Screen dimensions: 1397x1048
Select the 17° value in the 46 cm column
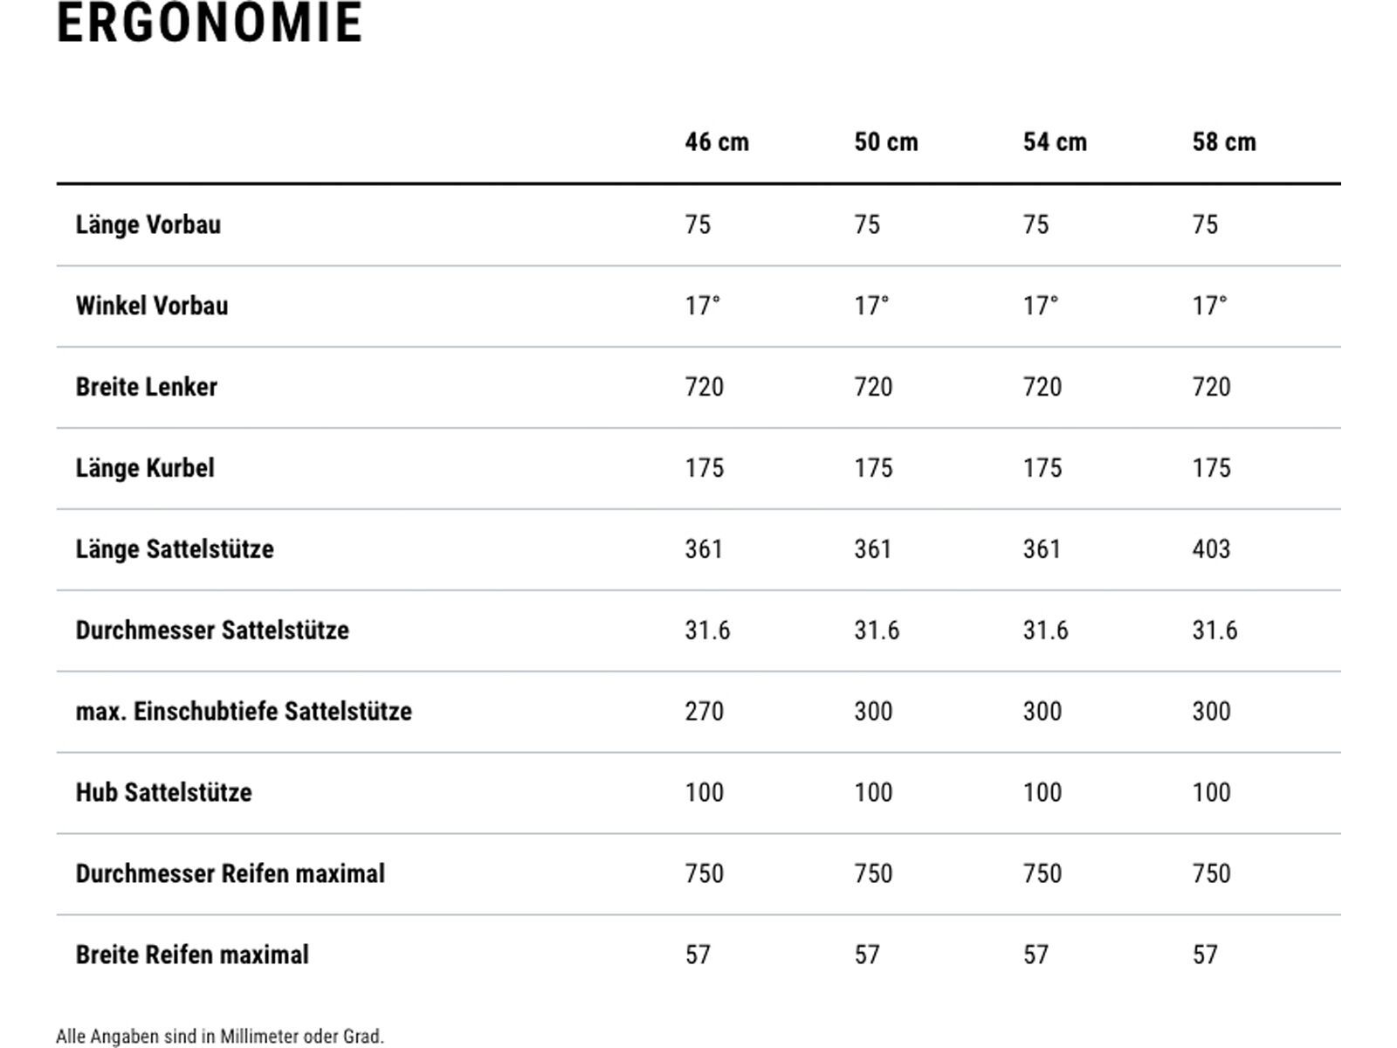pyautogui.click(x=703, y=307)
